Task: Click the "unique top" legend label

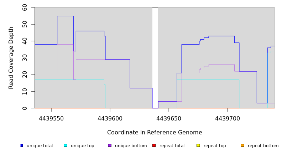Action: 82,146
